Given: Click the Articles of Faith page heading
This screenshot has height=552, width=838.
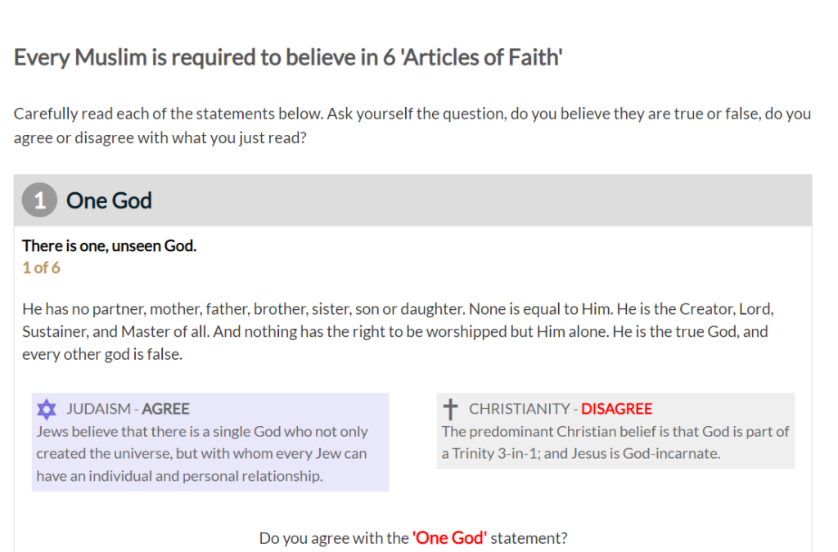Looking at the screenshot, I should coord(287,57).
